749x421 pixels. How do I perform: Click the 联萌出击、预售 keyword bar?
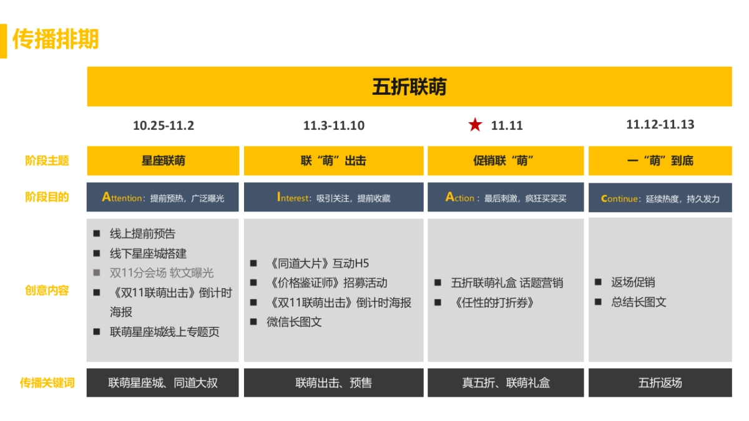pos(334,383)
